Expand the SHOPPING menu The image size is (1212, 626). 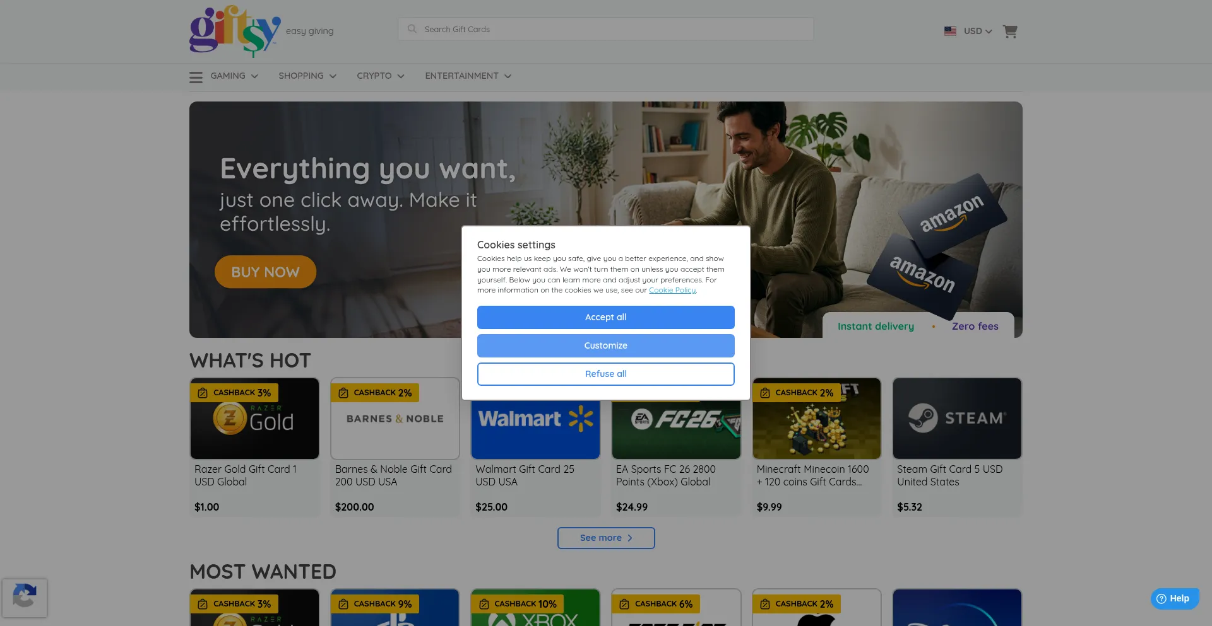(307, 76)
